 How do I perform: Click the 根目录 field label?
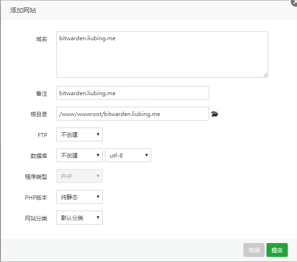39,114
